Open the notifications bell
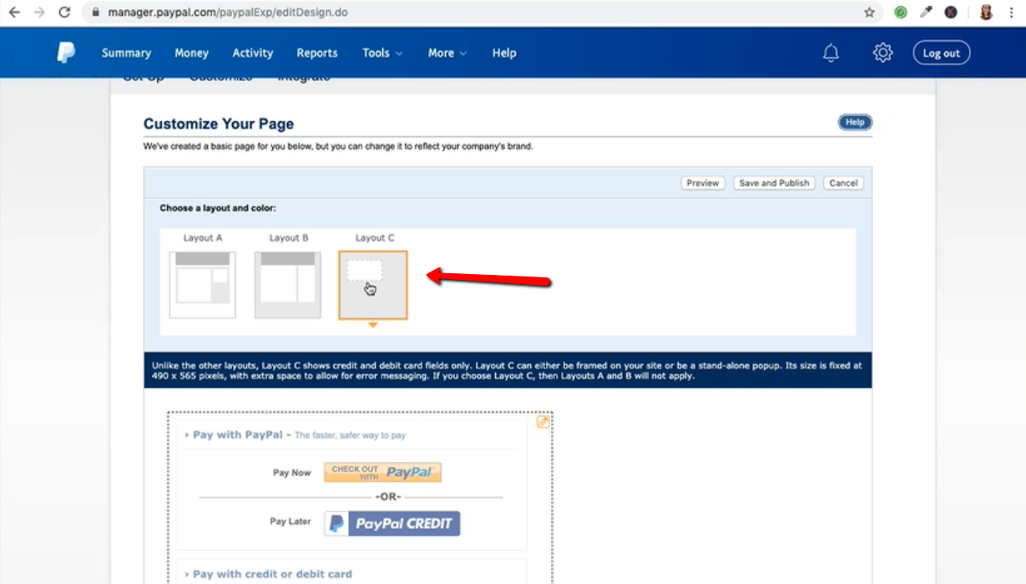Viewport: 1026px width, 584px height. 831,53
